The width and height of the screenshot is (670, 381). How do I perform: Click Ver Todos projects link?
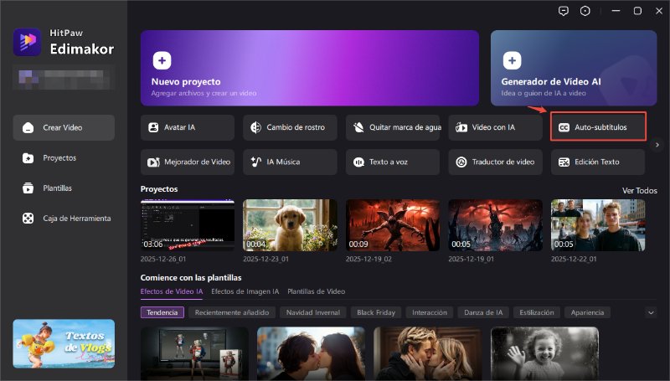click(x=639, y=191)
